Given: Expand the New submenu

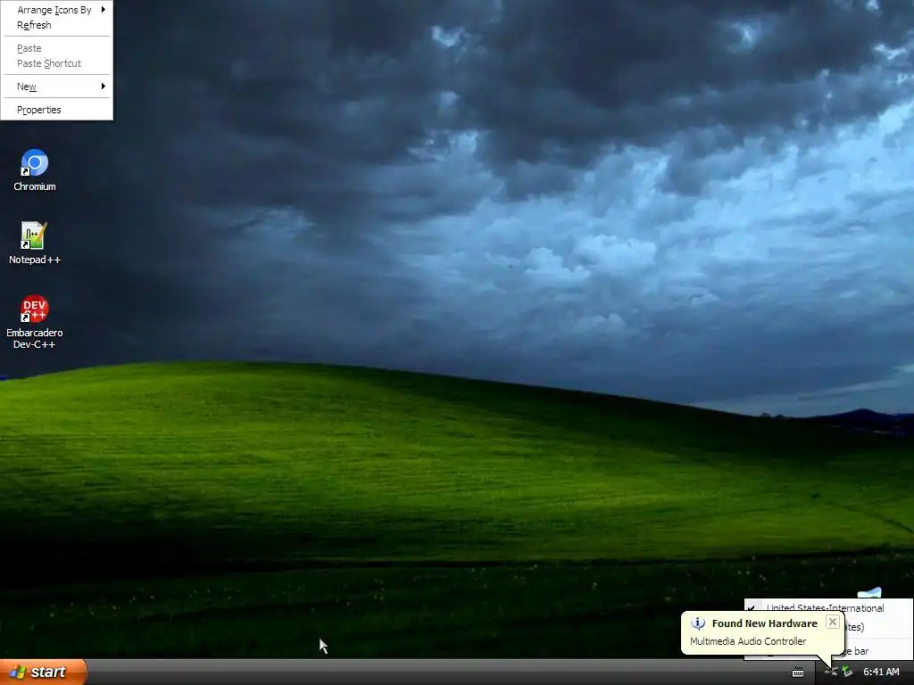Looking at the screenshot, I should (56, 87).
